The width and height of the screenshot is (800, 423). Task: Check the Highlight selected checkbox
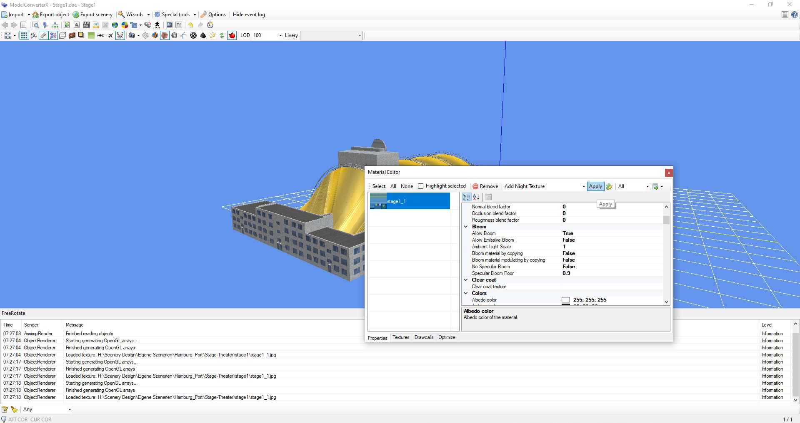(x=420, y=186)
